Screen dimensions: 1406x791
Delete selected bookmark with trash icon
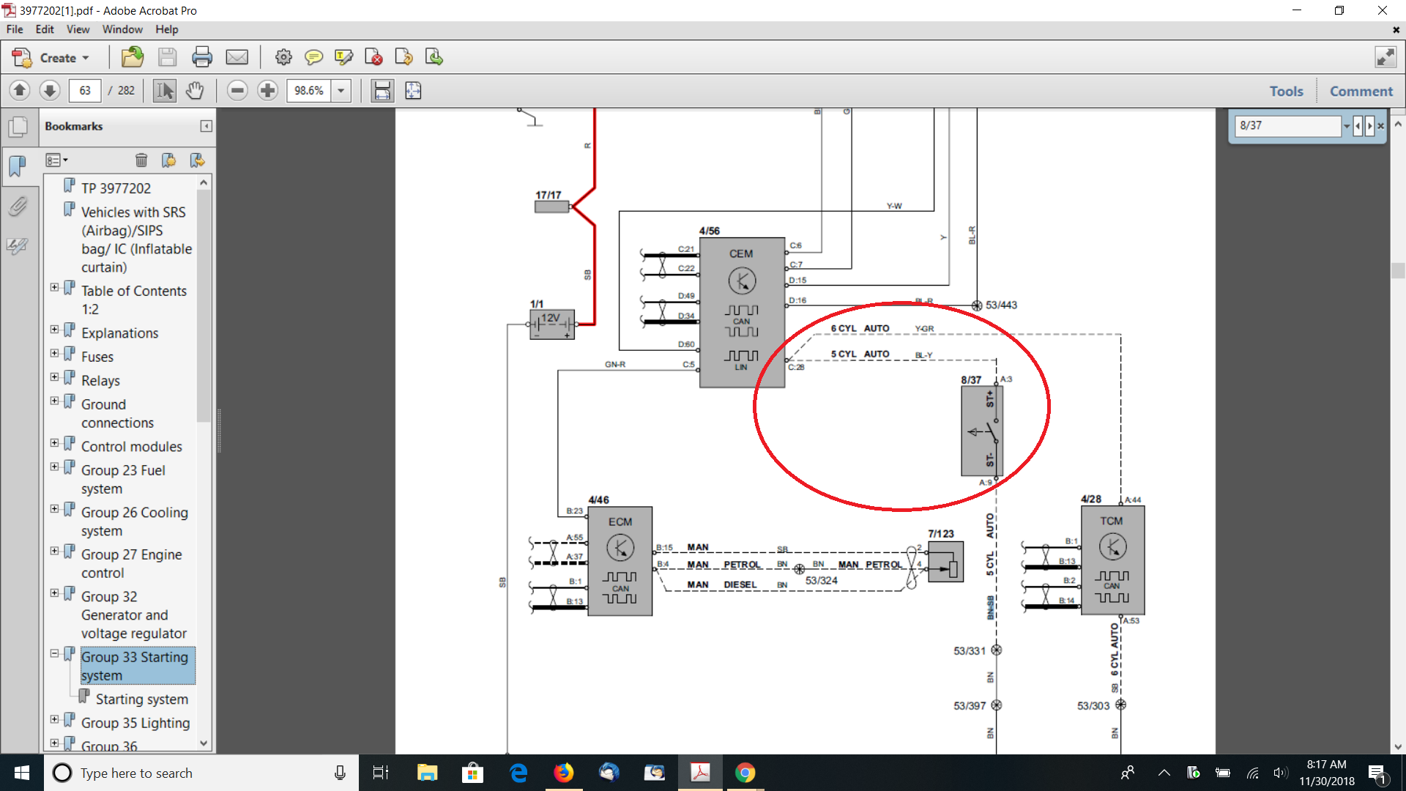point(141,160)
